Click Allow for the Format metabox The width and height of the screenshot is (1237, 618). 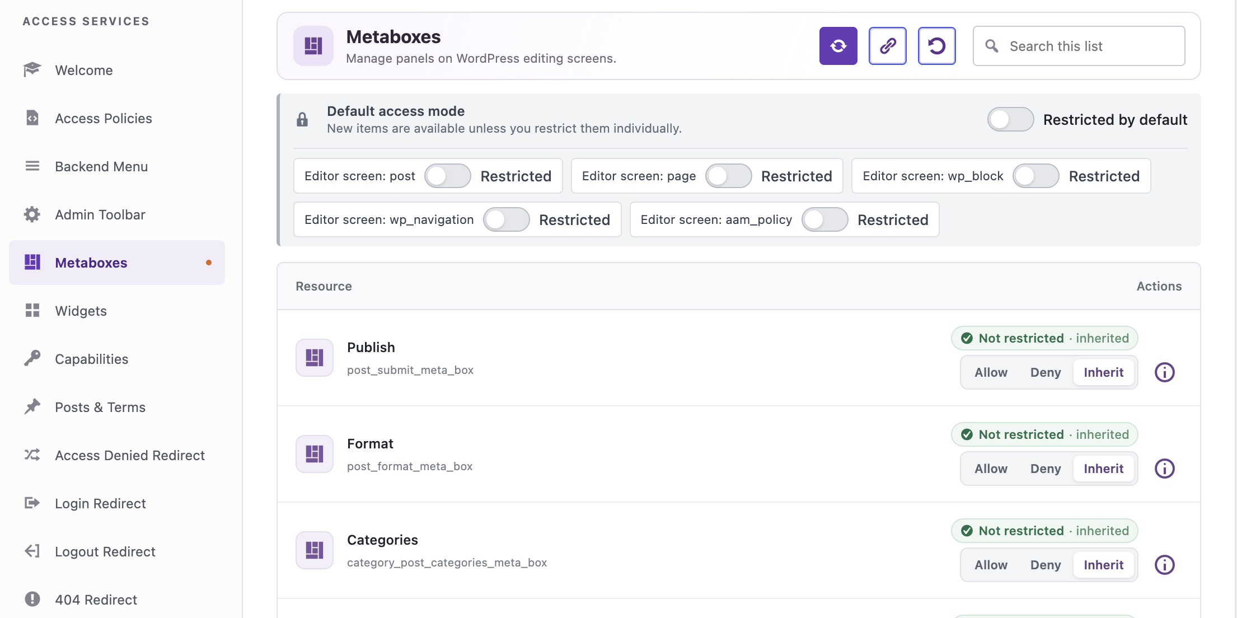pyautogui.click(x=991, y=469)
